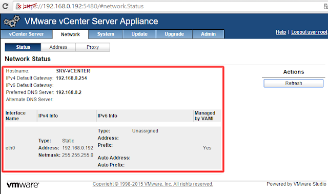The height and width of the screenshot is (194, 328).
Task: Click the Network Status heading
Action: click(x=28, y=59)
